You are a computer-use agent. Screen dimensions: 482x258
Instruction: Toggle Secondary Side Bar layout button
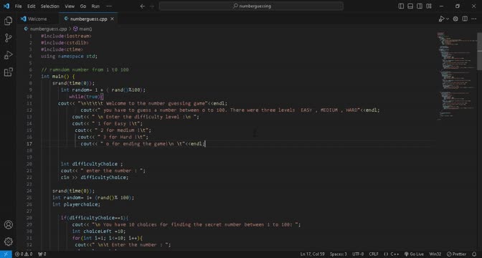(x=420, y=6)
